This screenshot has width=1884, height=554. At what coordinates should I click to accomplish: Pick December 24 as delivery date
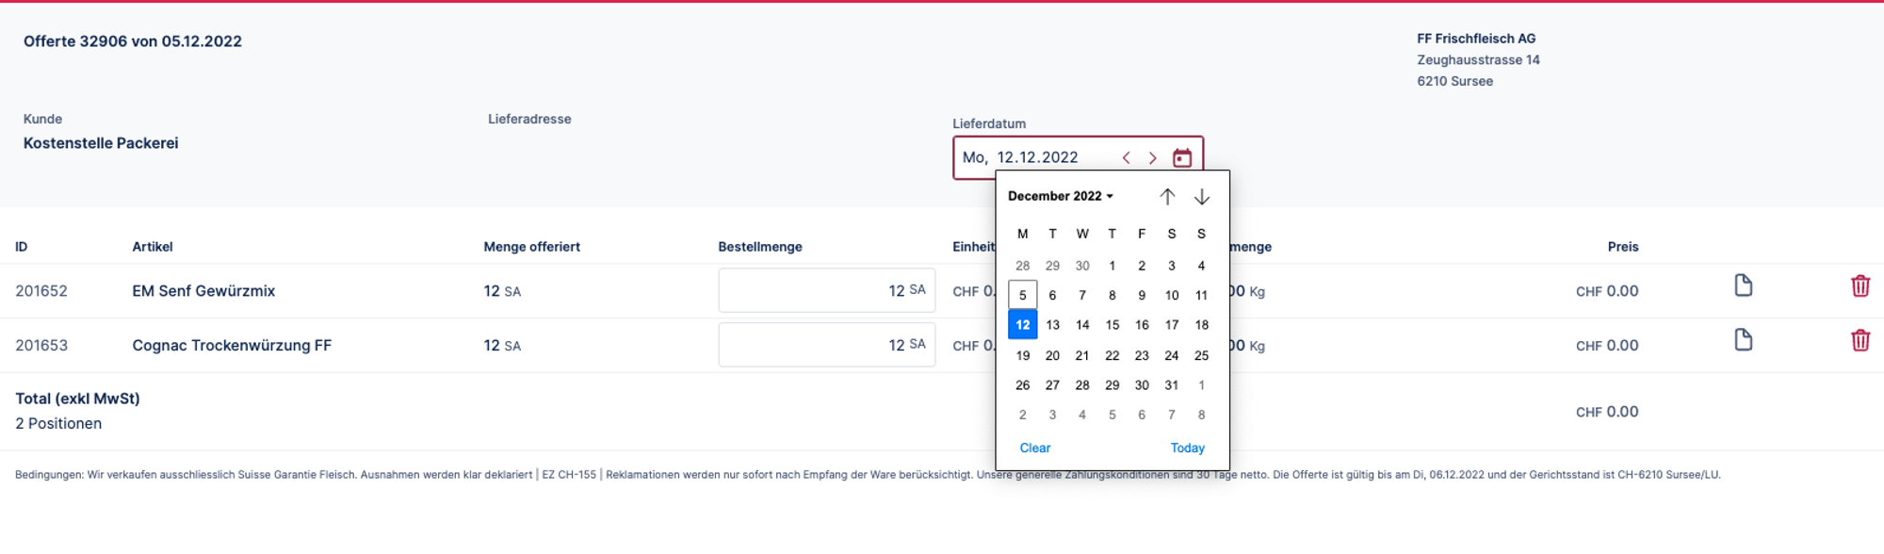tap(1172, 355)
